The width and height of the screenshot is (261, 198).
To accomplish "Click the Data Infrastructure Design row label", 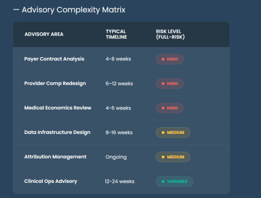I will tap(57, 132).
